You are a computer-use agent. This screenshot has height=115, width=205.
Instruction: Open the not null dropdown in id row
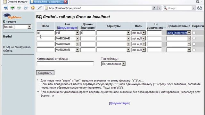pyautogui.click(x=138, y=33)
